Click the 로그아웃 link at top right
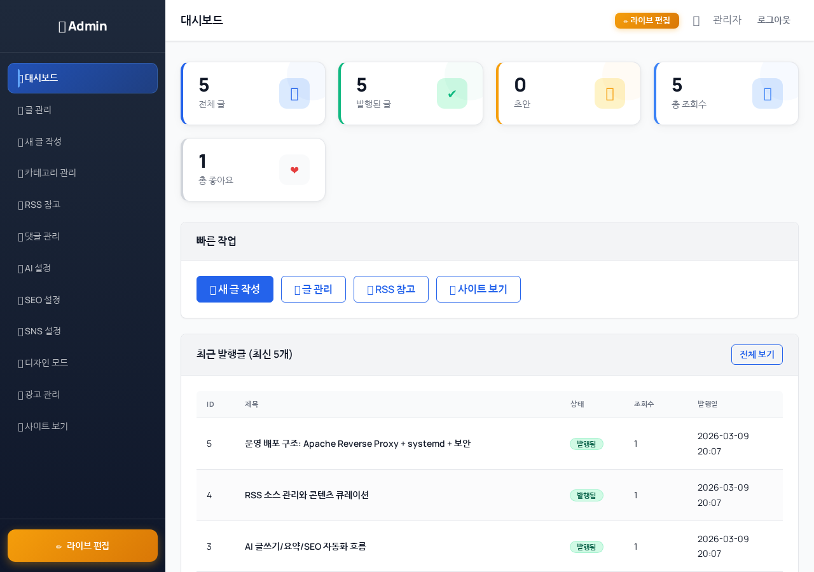This screenshot has width=814, height=572. [774, 20]
